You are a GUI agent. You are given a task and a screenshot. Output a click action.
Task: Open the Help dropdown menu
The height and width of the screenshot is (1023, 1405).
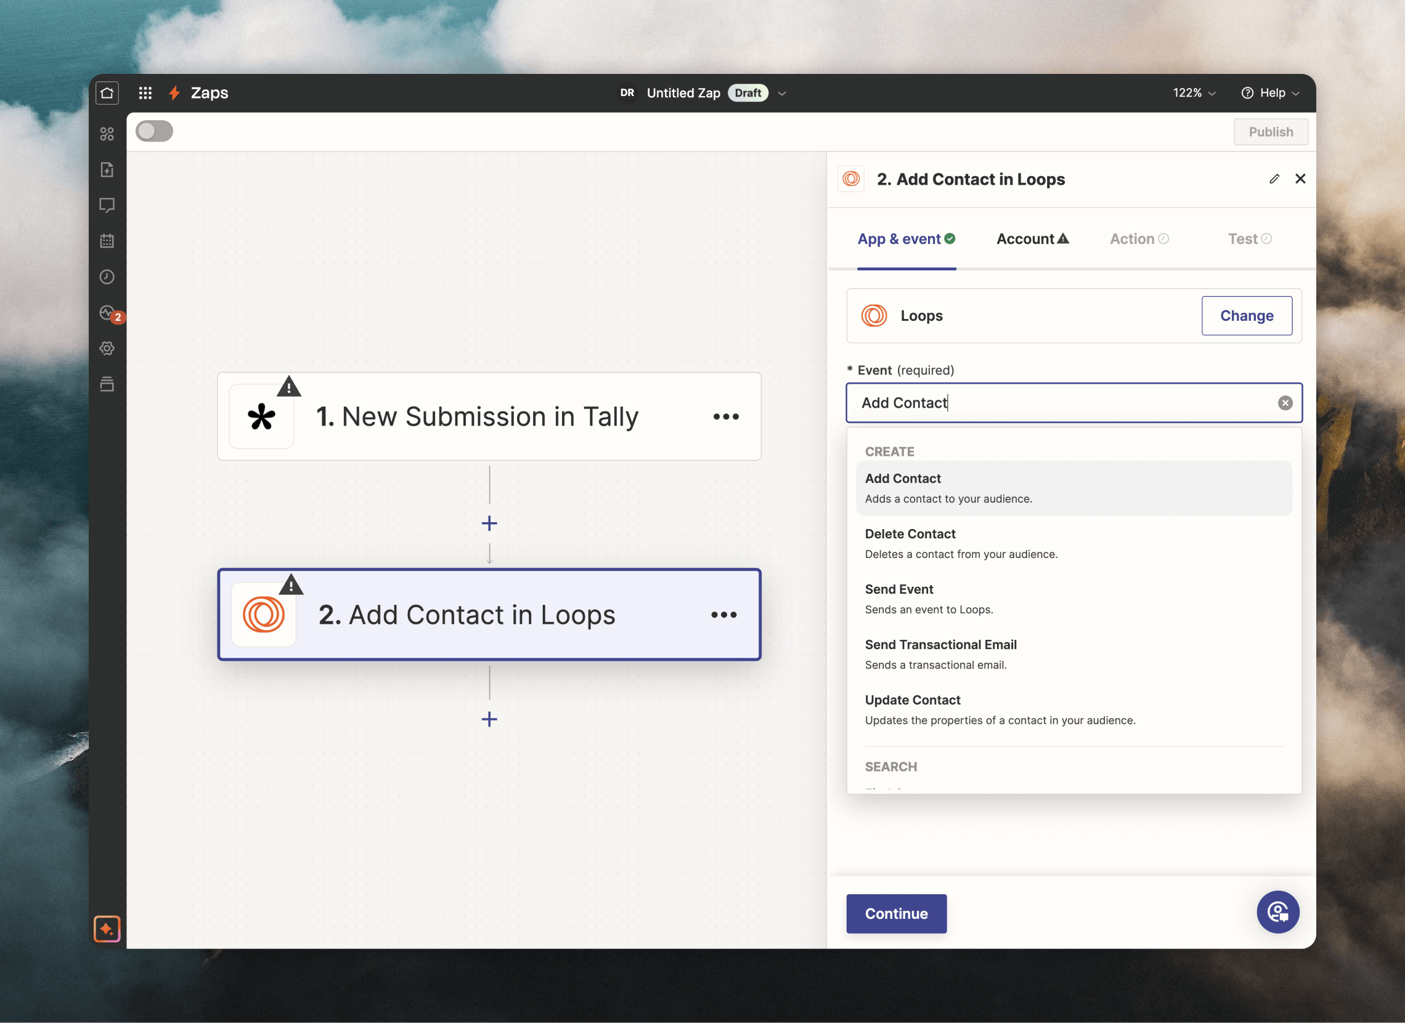tap(1270, 93)
